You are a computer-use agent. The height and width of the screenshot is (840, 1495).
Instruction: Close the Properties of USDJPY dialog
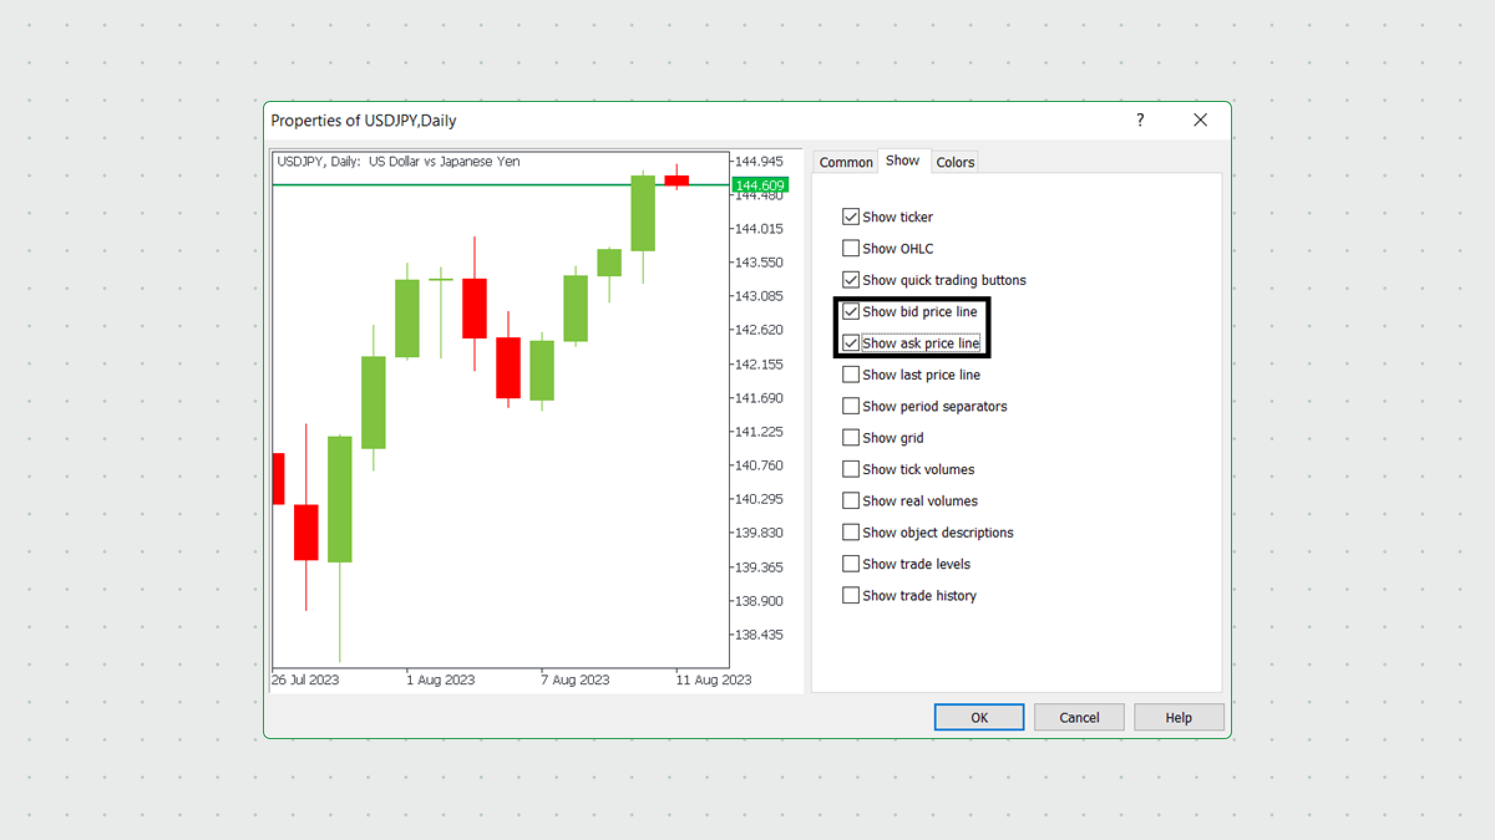tap(1200, 120)
